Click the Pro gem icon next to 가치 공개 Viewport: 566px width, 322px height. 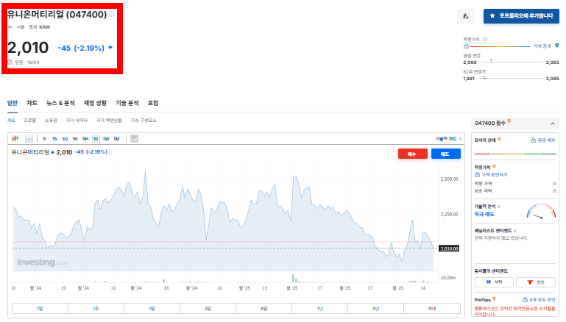[x=556, y=46]
